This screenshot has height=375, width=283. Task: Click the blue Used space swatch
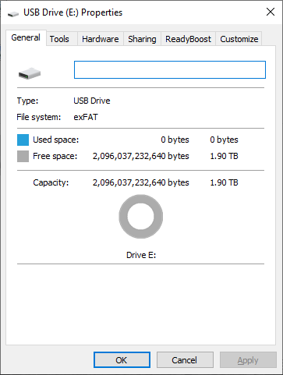coord(23,140)
